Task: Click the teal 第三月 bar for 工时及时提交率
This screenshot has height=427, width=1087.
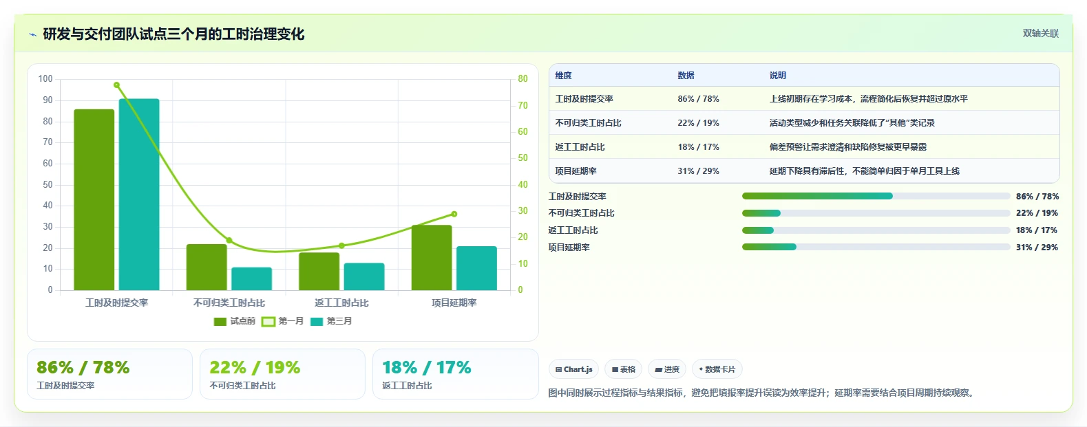Action: [x=139, y=195]
